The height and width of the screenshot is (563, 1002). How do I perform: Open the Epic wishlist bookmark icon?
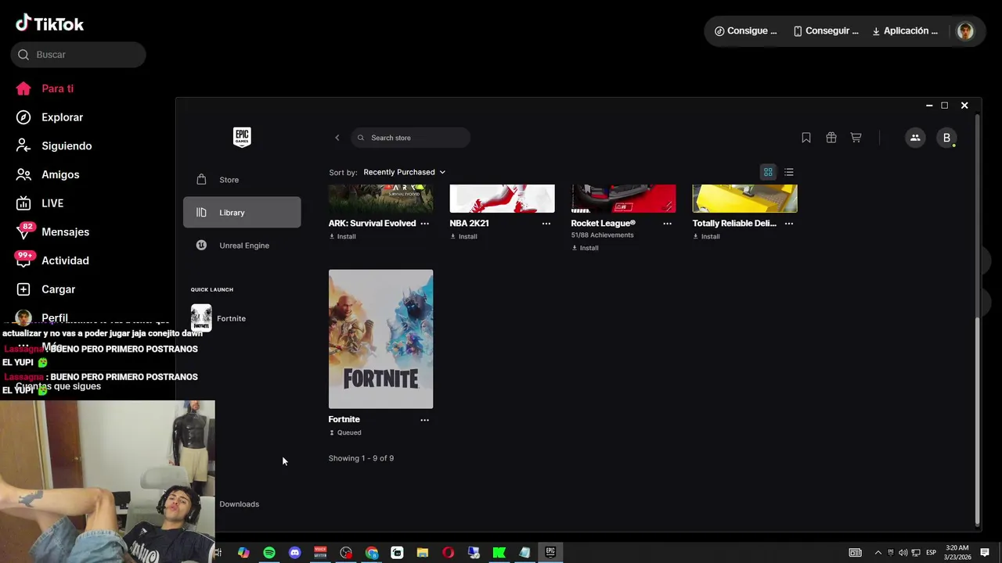806,138
